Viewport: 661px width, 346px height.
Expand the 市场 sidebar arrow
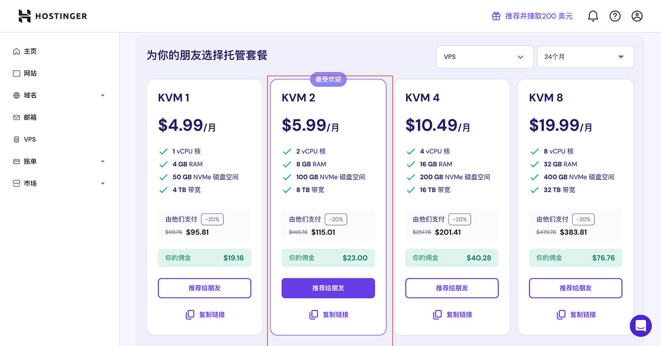(103, 183)
